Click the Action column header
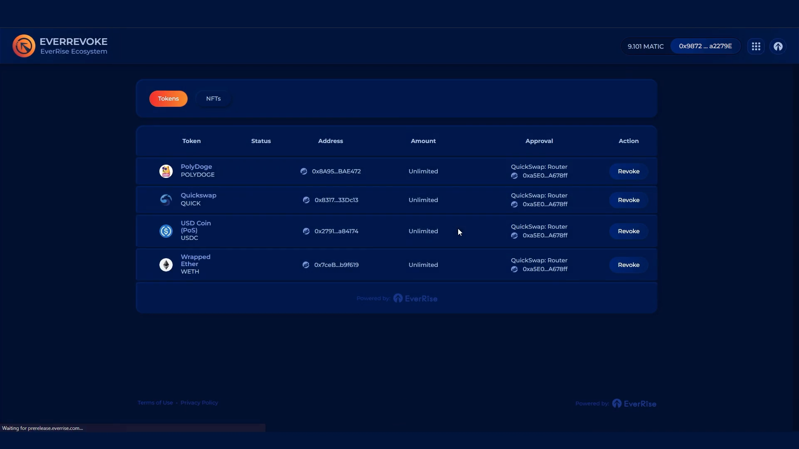 [628, 141]
